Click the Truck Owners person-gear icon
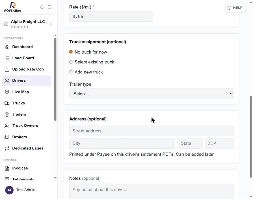253x199 pixels. pyautogui.click(x=7, y=126)
